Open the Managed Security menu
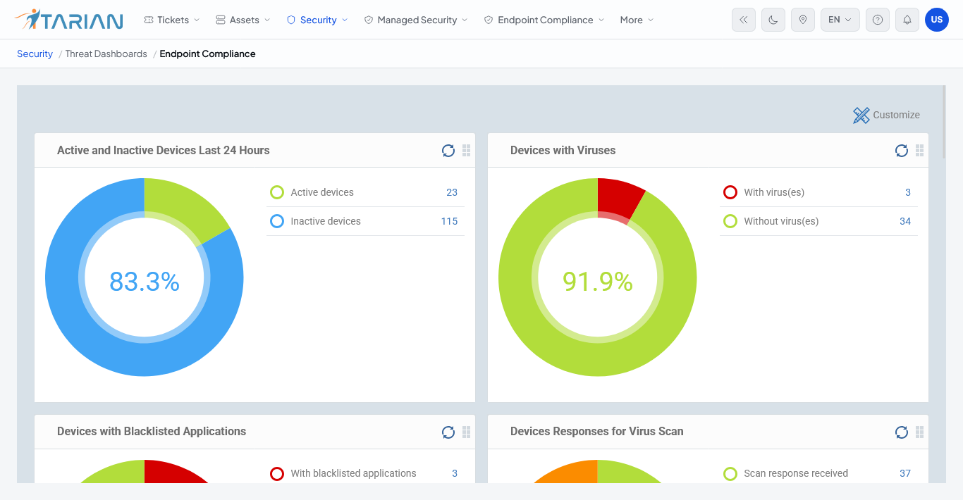This screenshot has width=963, height=500. 416,20
